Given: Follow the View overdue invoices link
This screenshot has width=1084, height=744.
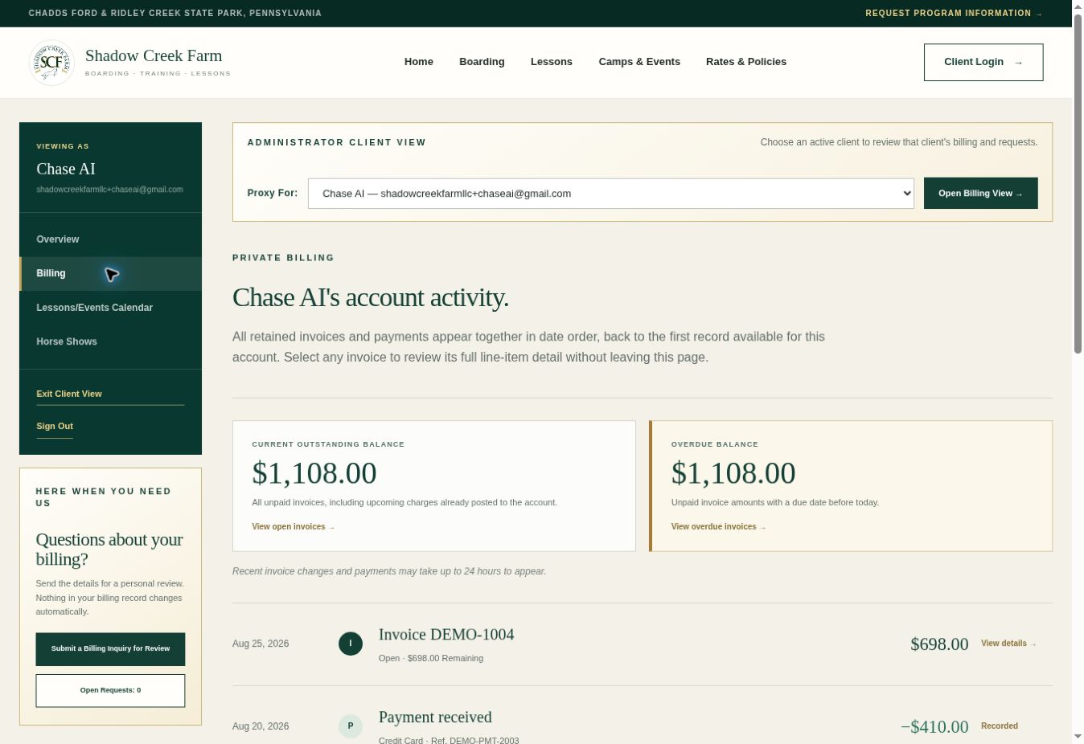Looking at the screenshot, I should tap(719, 527).
